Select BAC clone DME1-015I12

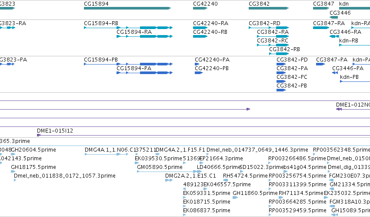[x=55, y=131]
